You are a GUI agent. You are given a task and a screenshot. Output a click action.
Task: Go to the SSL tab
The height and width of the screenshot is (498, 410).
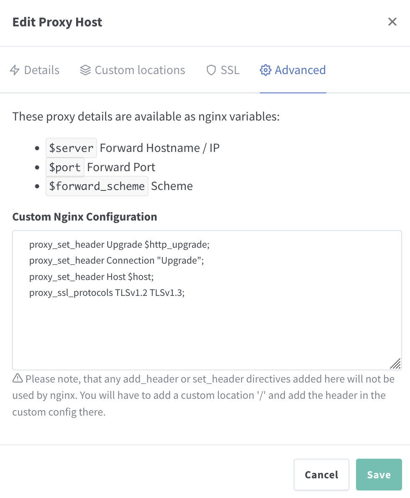tap(230, 70)
